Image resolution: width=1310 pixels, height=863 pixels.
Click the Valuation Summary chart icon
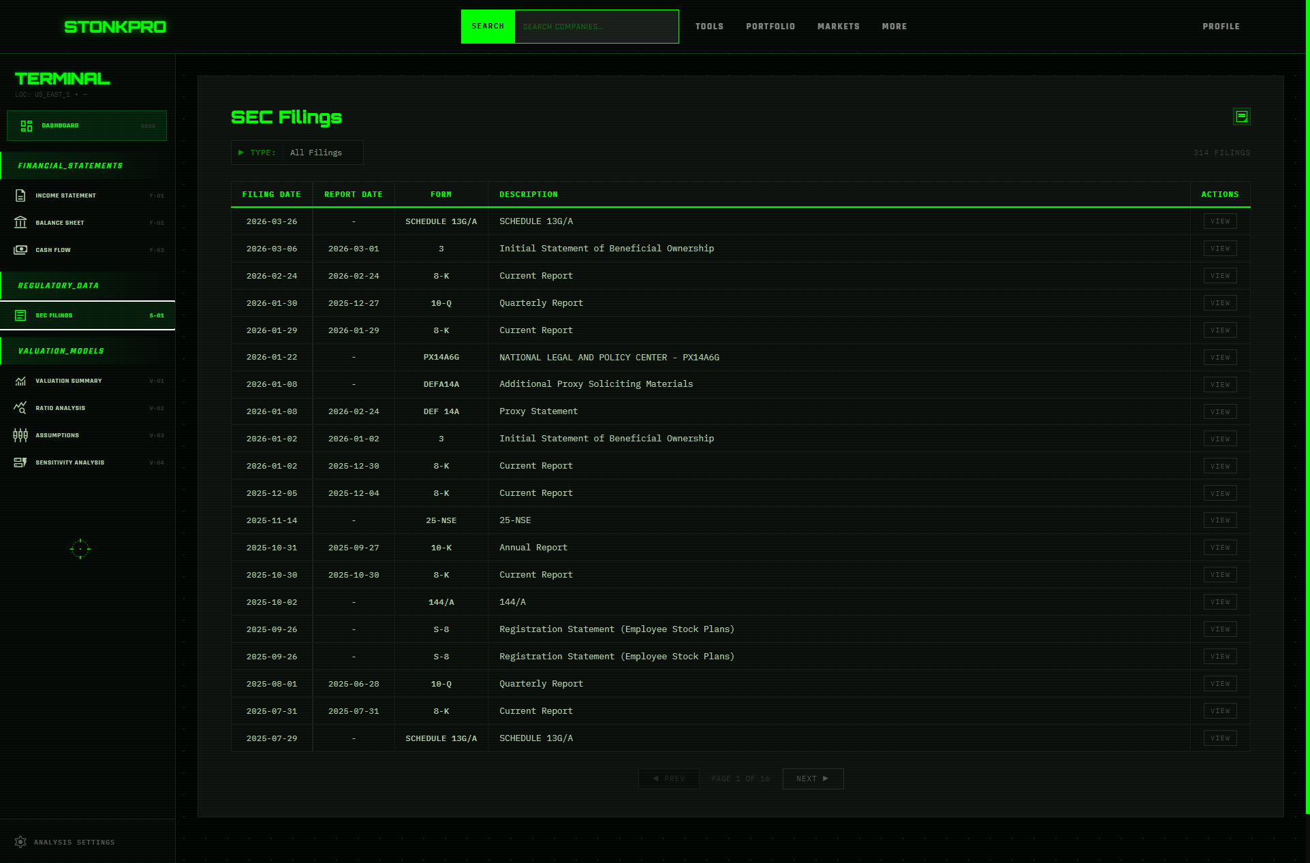pyautogui.click(x=20, y=381)
